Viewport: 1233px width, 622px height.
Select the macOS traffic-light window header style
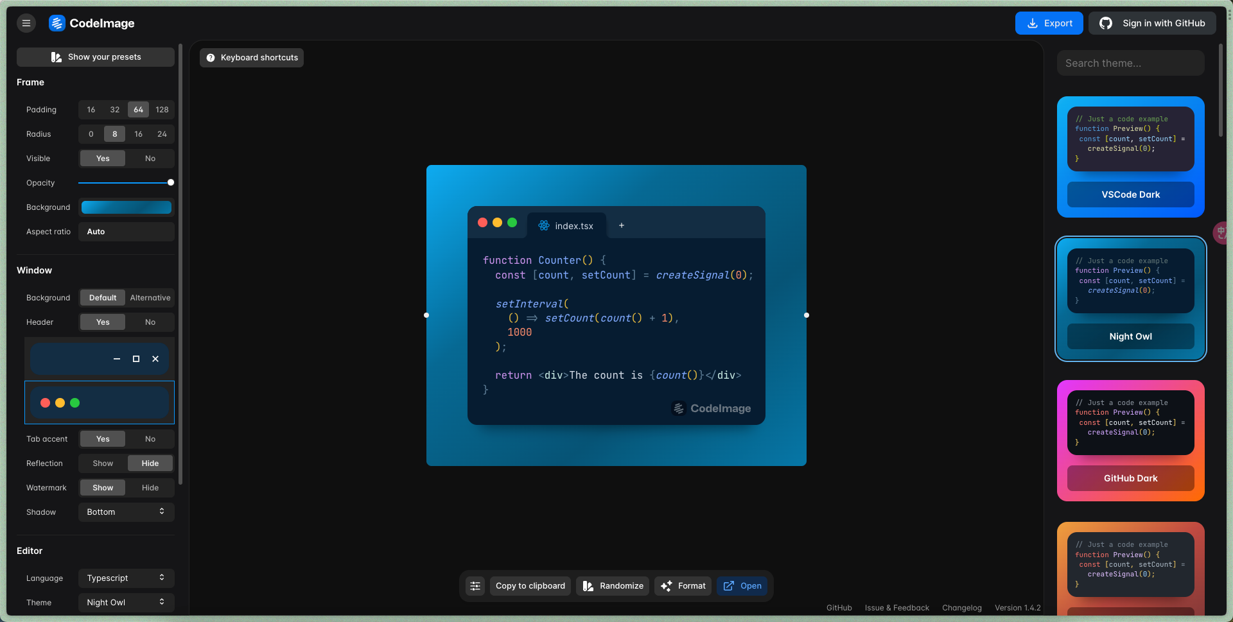point(100,402)
